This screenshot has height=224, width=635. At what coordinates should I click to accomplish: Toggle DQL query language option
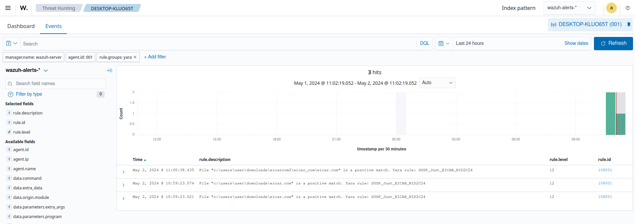click(x=424, y=44)
